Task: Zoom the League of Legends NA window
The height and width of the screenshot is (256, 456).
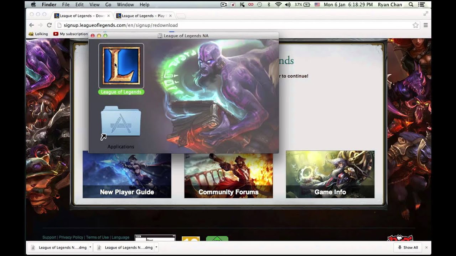Action: point(105,36)
